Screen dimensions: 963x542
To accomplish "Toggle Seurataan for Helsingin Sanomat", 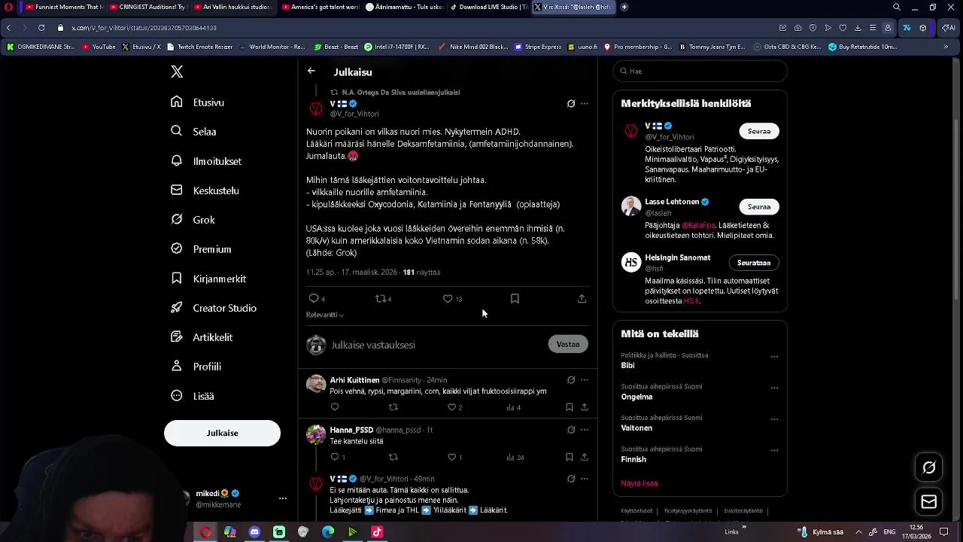I will pos(754,263).
